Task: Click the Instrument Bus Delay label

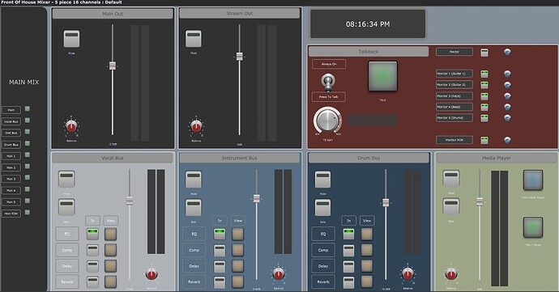Action: 194,266
